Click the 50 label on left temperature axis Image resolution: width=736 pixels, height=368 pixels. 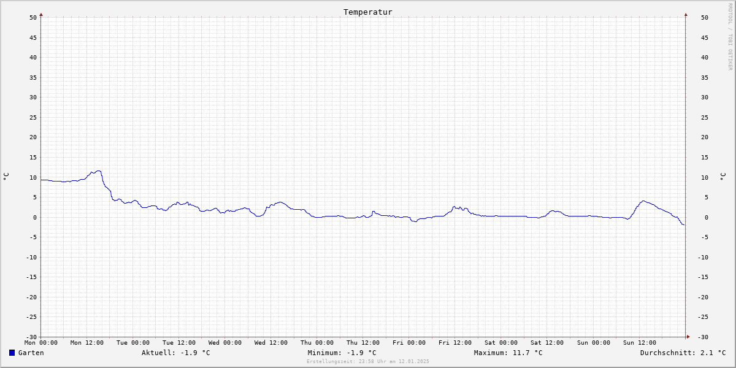tap(34, 18)
